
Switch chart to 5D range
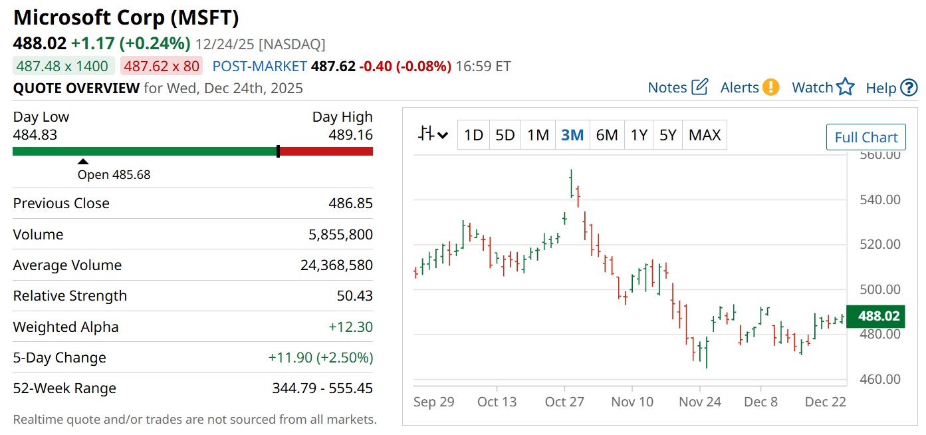505,135
